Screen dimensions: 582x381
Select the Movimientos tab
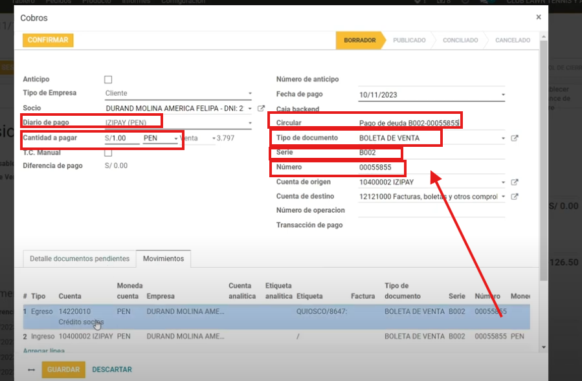tap(163, 259)
